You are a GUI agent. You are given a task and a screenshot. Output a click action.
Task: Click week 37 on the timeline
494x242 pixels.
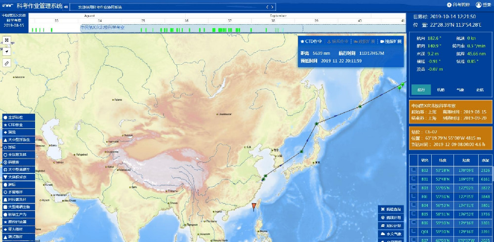[229, 21]
